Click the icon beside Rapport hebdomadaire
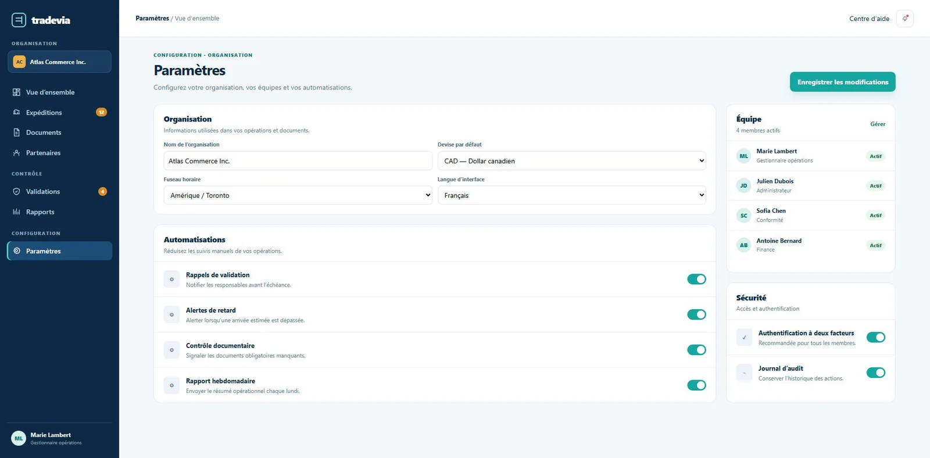 pyautogui.click(x=171, y=385)
